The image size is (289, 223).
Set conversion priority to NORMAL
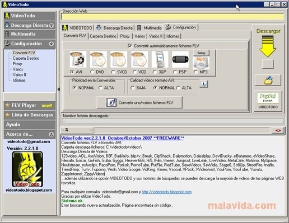tap(74, 88)
